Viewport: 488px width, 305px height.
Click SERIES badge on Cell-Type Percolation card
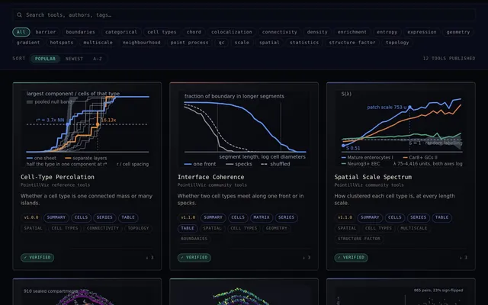pos(104,217)
